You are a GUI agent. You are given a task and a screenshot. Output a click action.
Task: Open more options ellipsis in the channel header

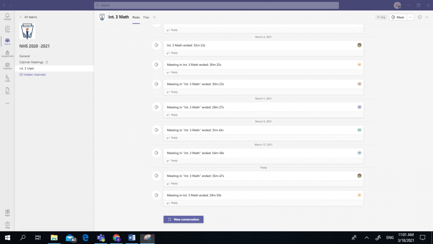click(x=427, y=17)
